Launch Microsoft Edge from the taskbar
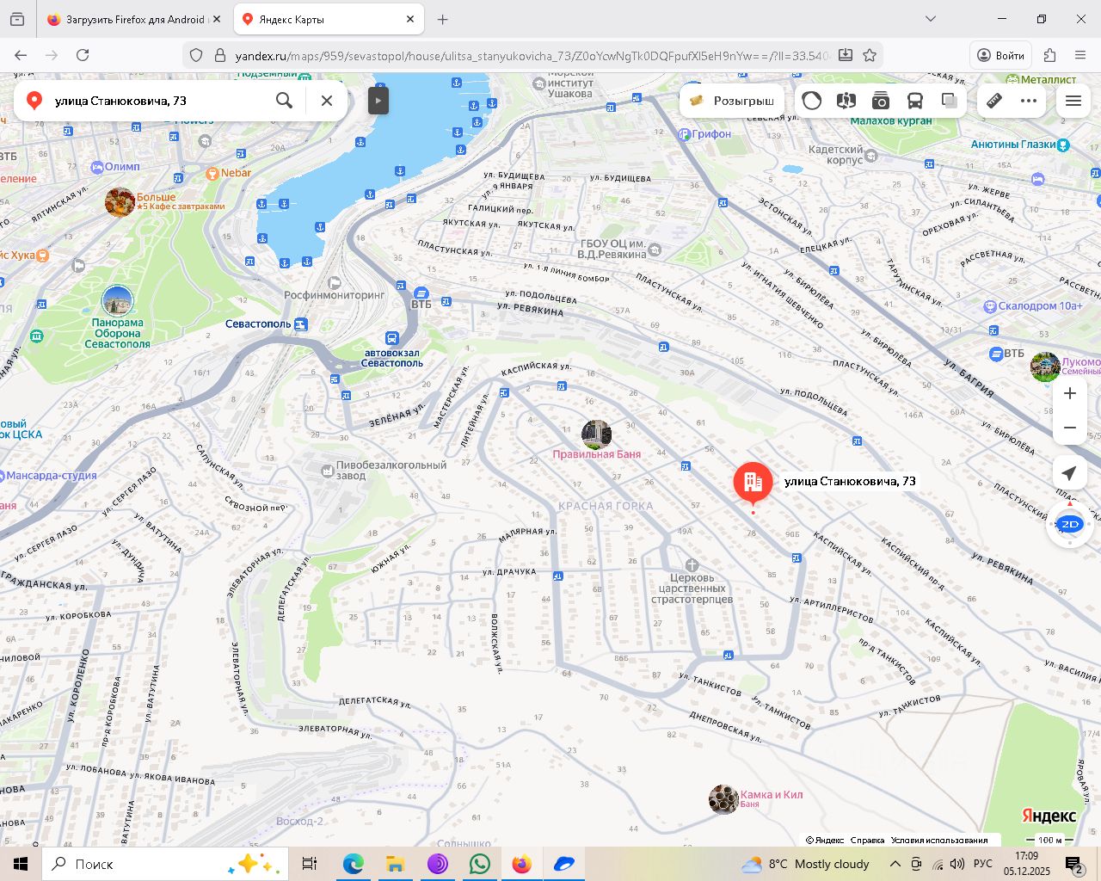1101x881 pixels. pyautogui.click(x=353, y=864)
